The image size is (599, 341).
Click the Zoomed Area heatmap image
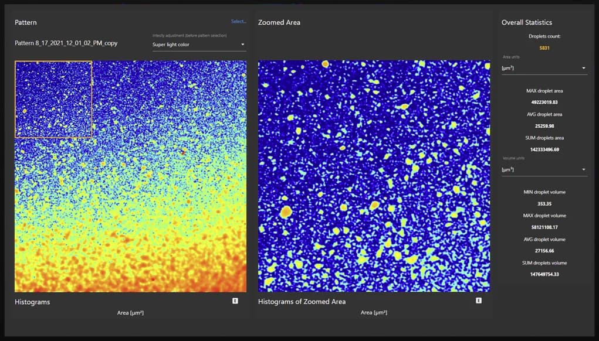[x=374, y=176]
